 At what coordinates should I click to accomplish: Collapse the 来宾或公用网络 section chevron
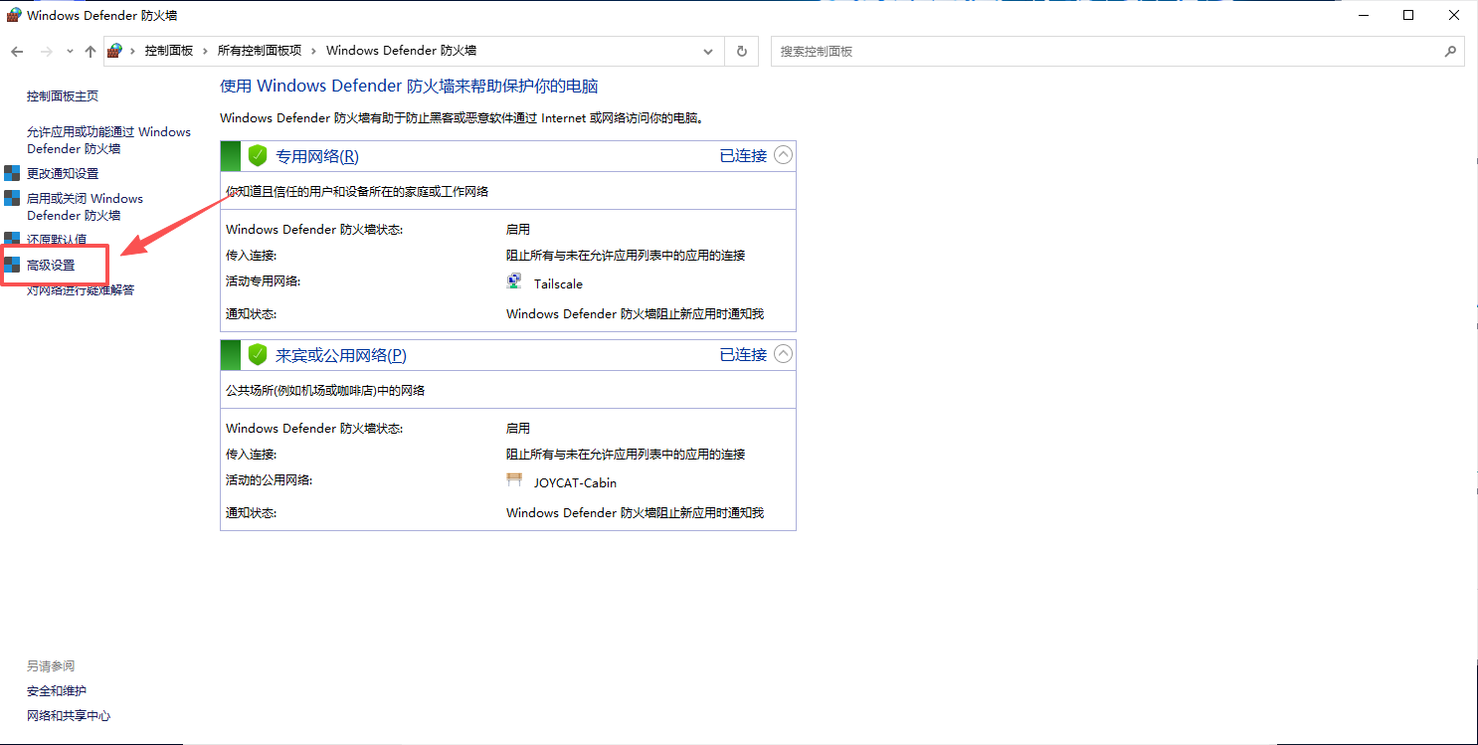[784, 354]
